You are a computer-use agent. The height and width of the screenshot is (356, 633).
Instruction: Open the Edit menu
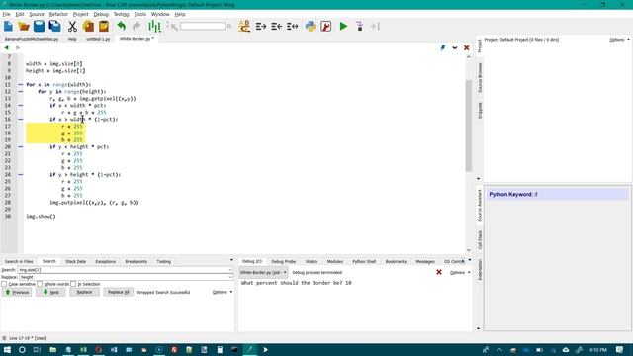[x=20, y=14]
